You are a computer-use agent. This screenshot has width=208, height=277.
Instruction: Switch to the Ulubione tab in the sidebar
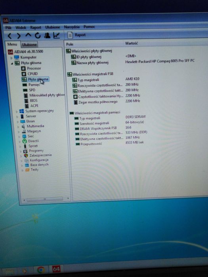(x=29, y=44)
